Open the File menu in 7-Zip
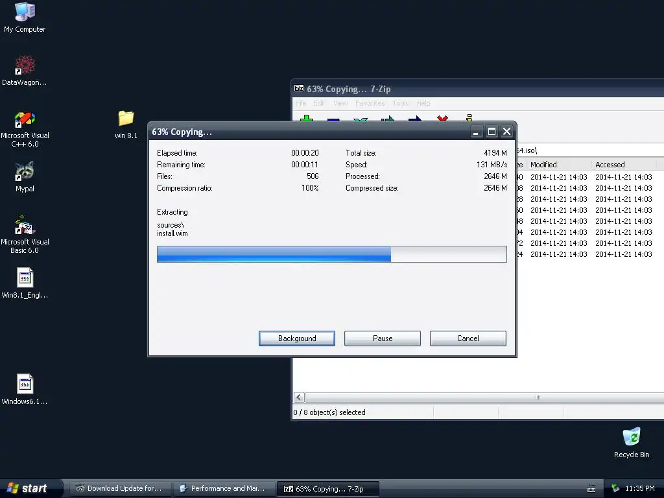The height and width of the screenshot is (498, 664). (x=301, y=103)
